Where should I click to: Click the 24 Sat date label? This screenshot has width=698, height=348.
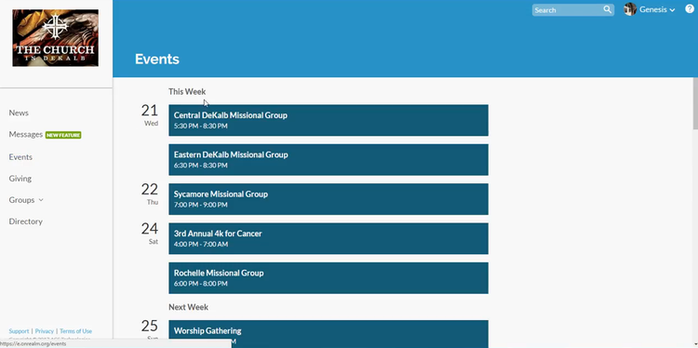(150, 234)
